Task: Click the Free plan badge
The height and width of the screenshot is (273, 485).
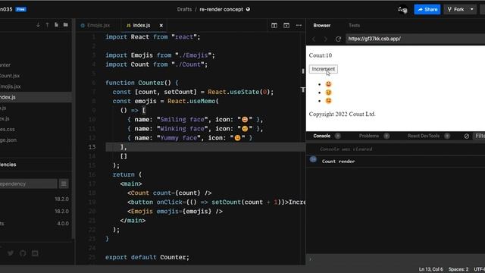Action: 21,9
